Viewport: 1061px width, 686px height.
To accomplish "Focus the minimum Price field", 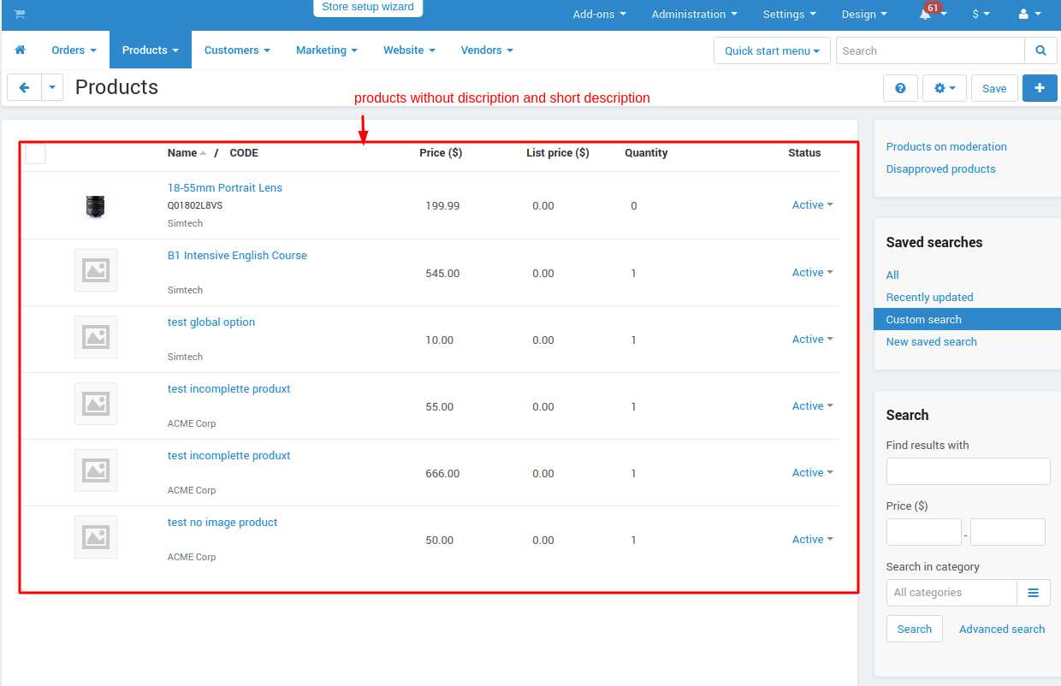I will pyautogui.click(x=924, y=532).
